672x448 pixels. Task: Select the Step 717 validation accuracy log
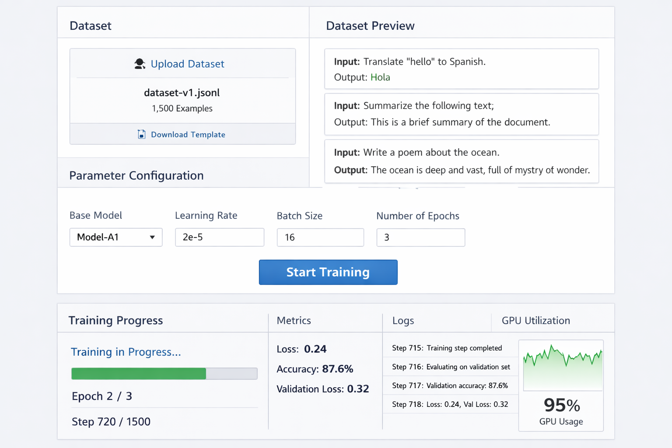tap(450, 385)
